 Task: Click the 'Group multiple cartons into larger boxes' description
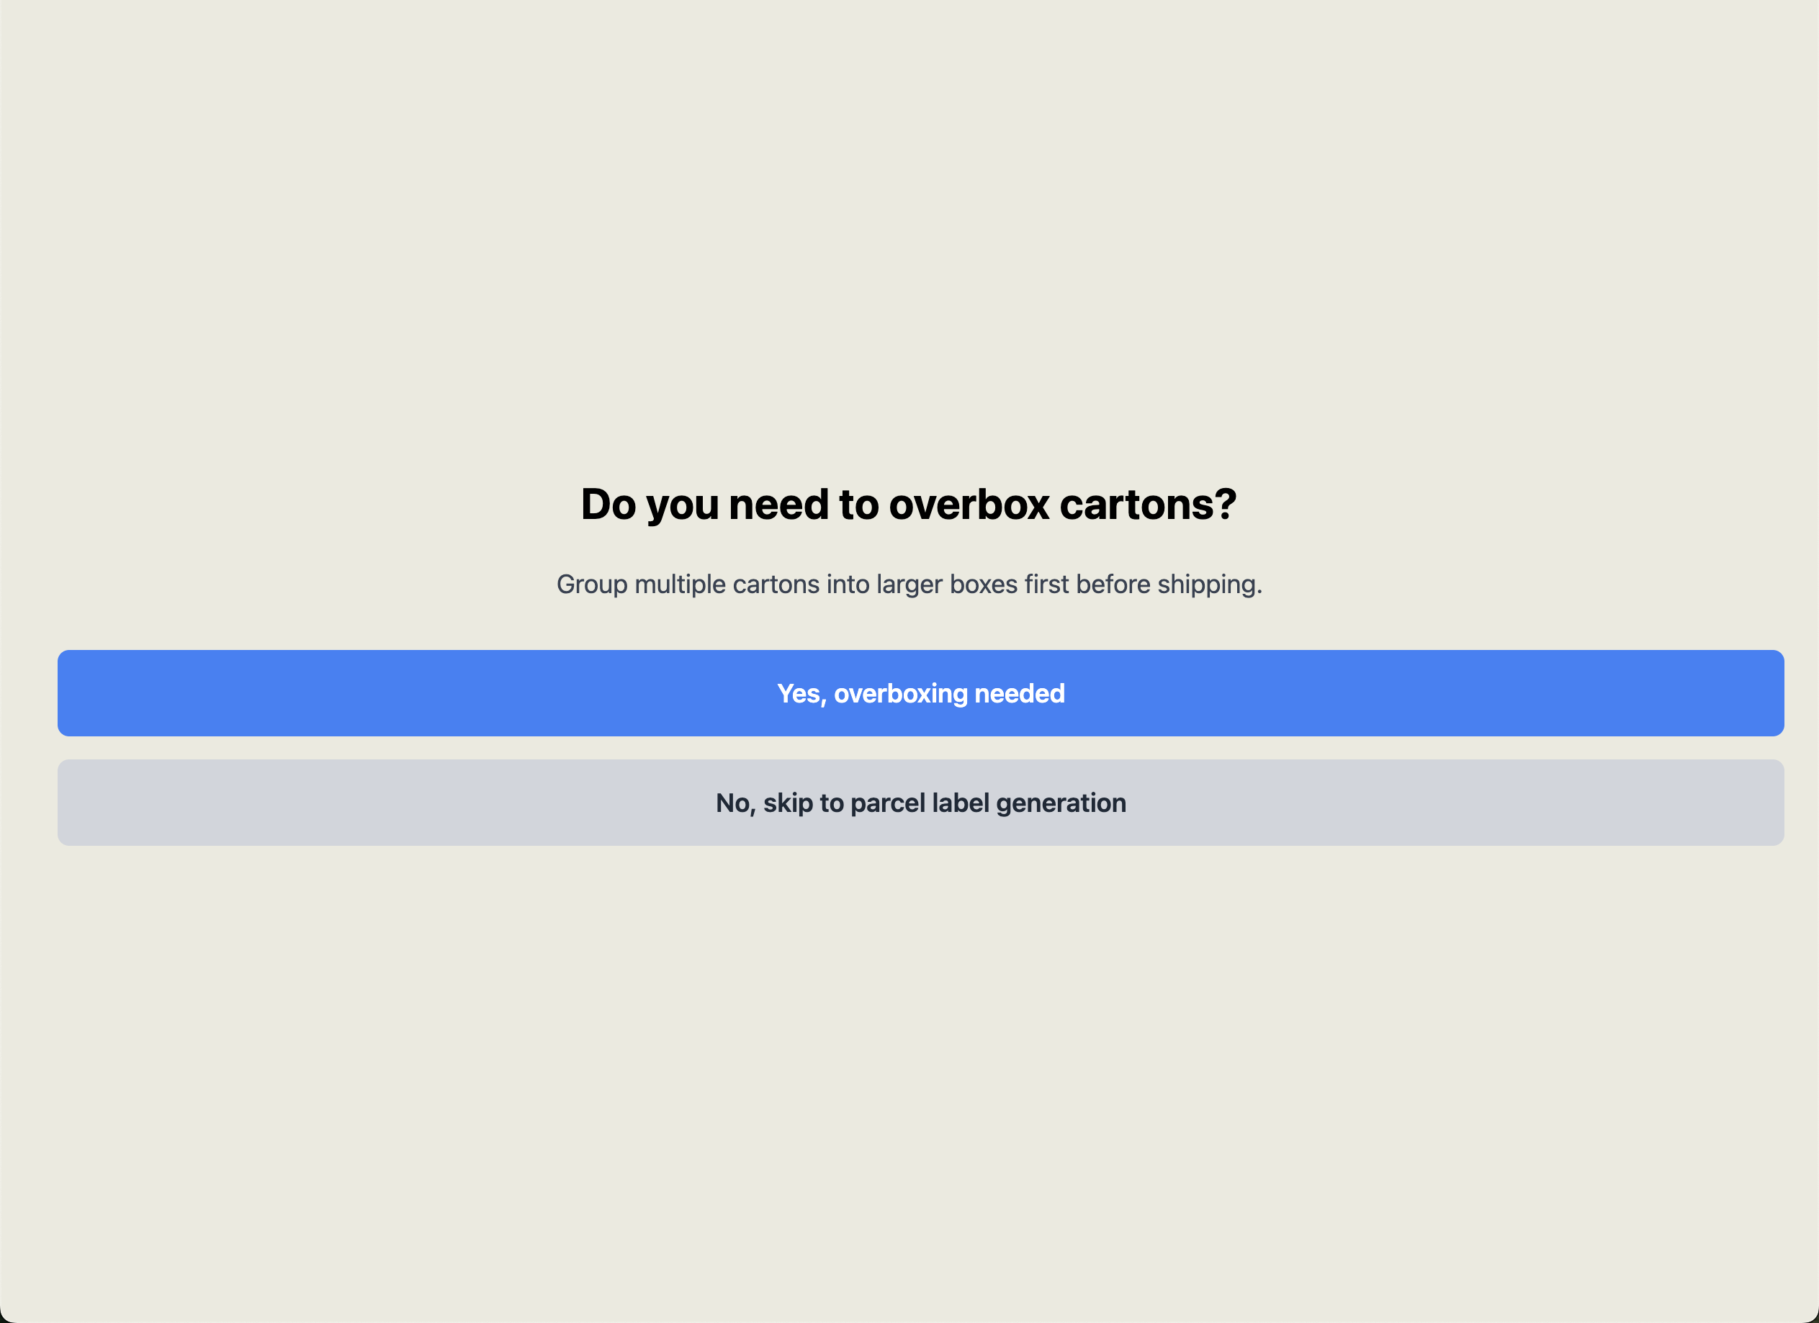909,584
